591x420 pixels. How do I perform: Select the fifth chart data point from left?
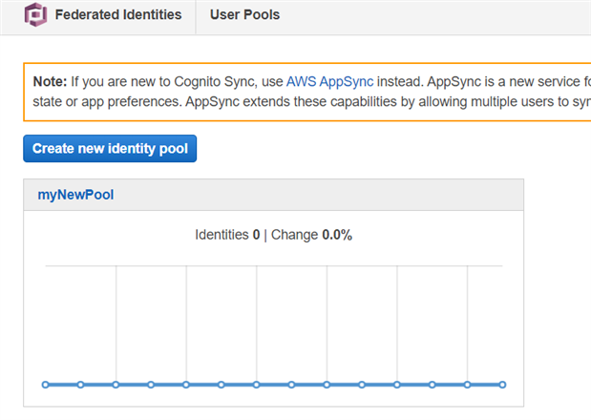186,385
